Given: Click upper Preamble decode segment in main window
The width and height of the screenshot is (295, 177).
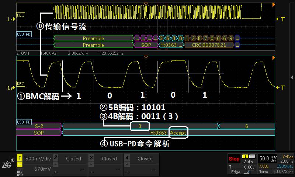Looking at the screenshot, I should tap(94, 38).
